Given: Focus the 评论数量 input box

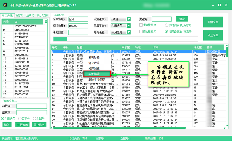Looking at the screenshot, I should (x=78, y=32).
